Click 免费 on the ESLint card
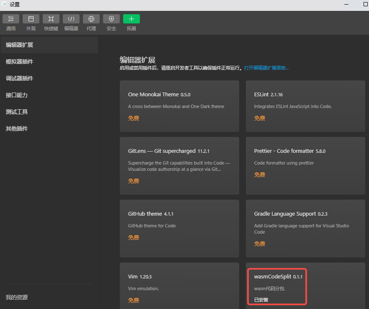 pyautogui.click(x=260, y=118)
